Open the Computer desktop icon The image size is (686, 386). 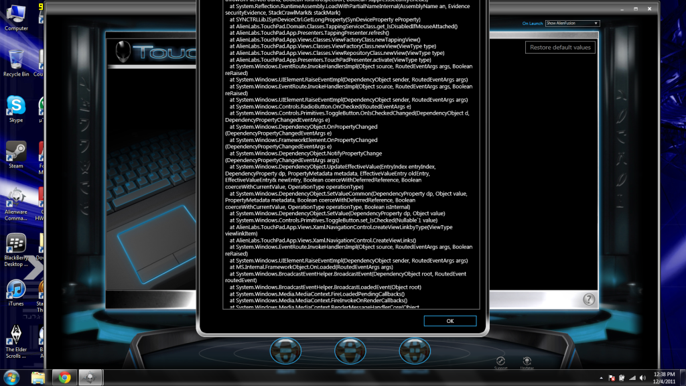coord(16,17)
